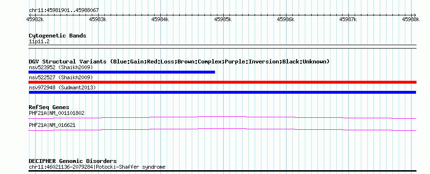
Task: Select the 45982k ruler tick label
Action: 35,19
